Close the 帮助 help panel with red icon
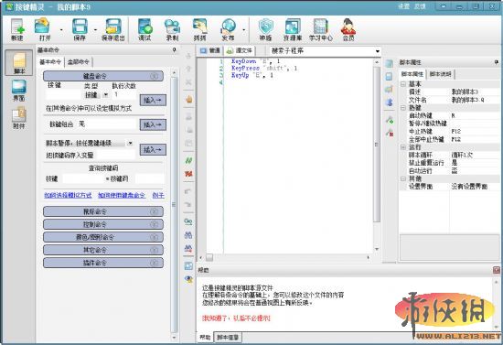Screen dimensions: 503x345 [x=497, y=270]
